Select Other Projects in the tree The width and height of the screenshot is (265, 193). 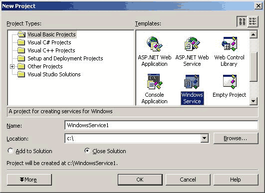coord(45,66)
